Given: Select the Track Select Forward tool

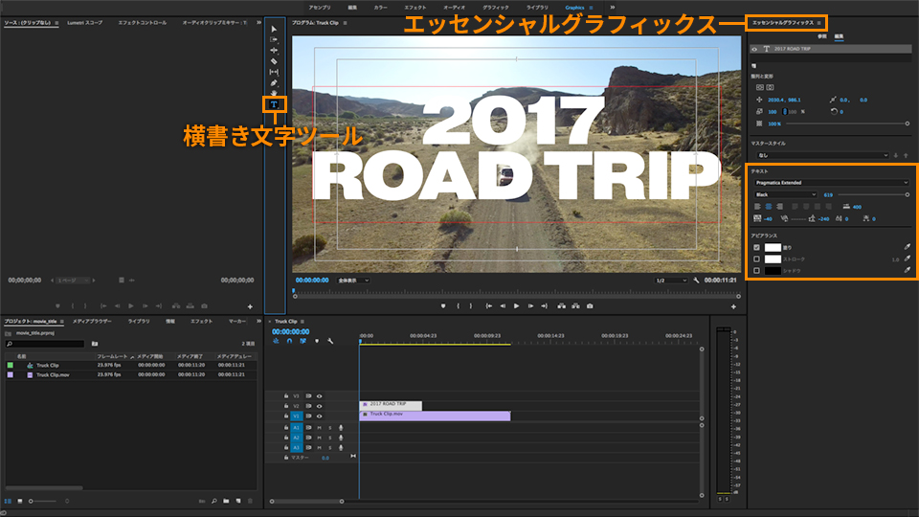Looking at the screenshot, I should pyautogui.click(x=274, y=39).
